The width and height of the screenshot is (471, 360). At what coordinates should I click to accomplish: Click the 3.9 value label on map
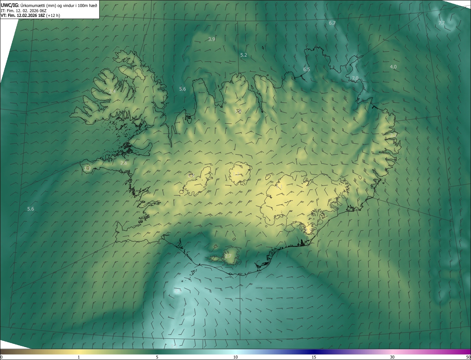point(212,39)
